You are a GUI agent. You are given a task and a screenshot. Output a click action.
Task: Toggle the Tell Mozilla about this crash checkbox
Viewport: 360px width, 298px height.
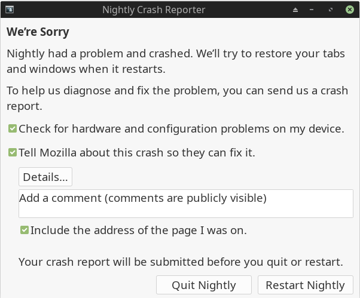(x=13, y=153)
